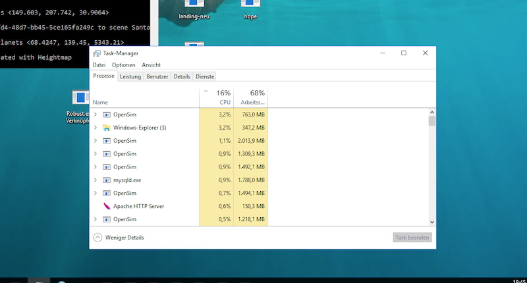Expand the OpenSim process using 1.494,1 MB
527x283 pixels.
click(96, 193)
